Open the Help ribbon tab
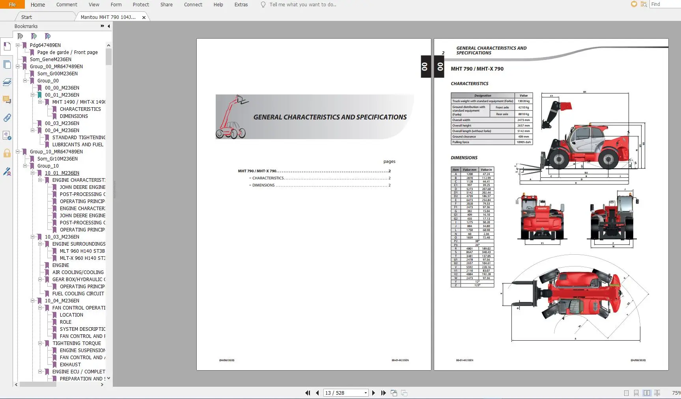Image resolution: width=681 pixels, height=399 pixels. pyautogui.click(x=218, y=5)
